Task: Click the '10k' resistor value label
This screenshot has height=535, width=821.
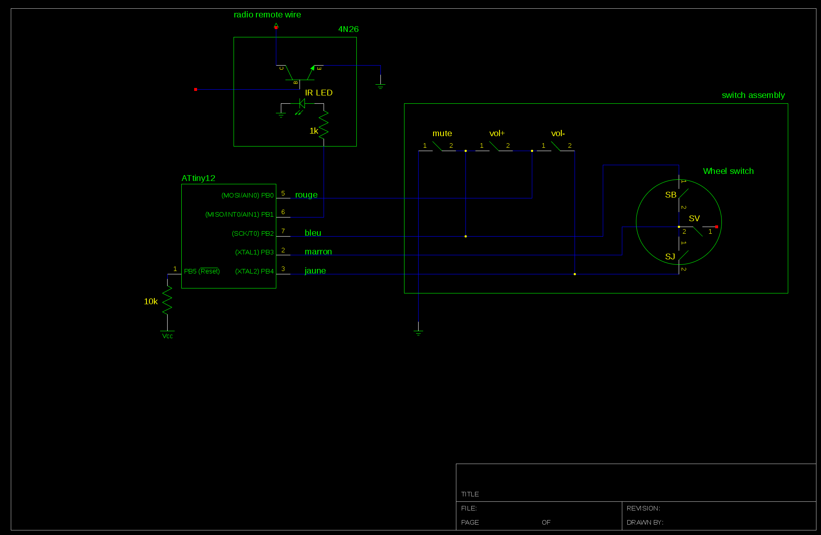Action: [x=151, y=301]
